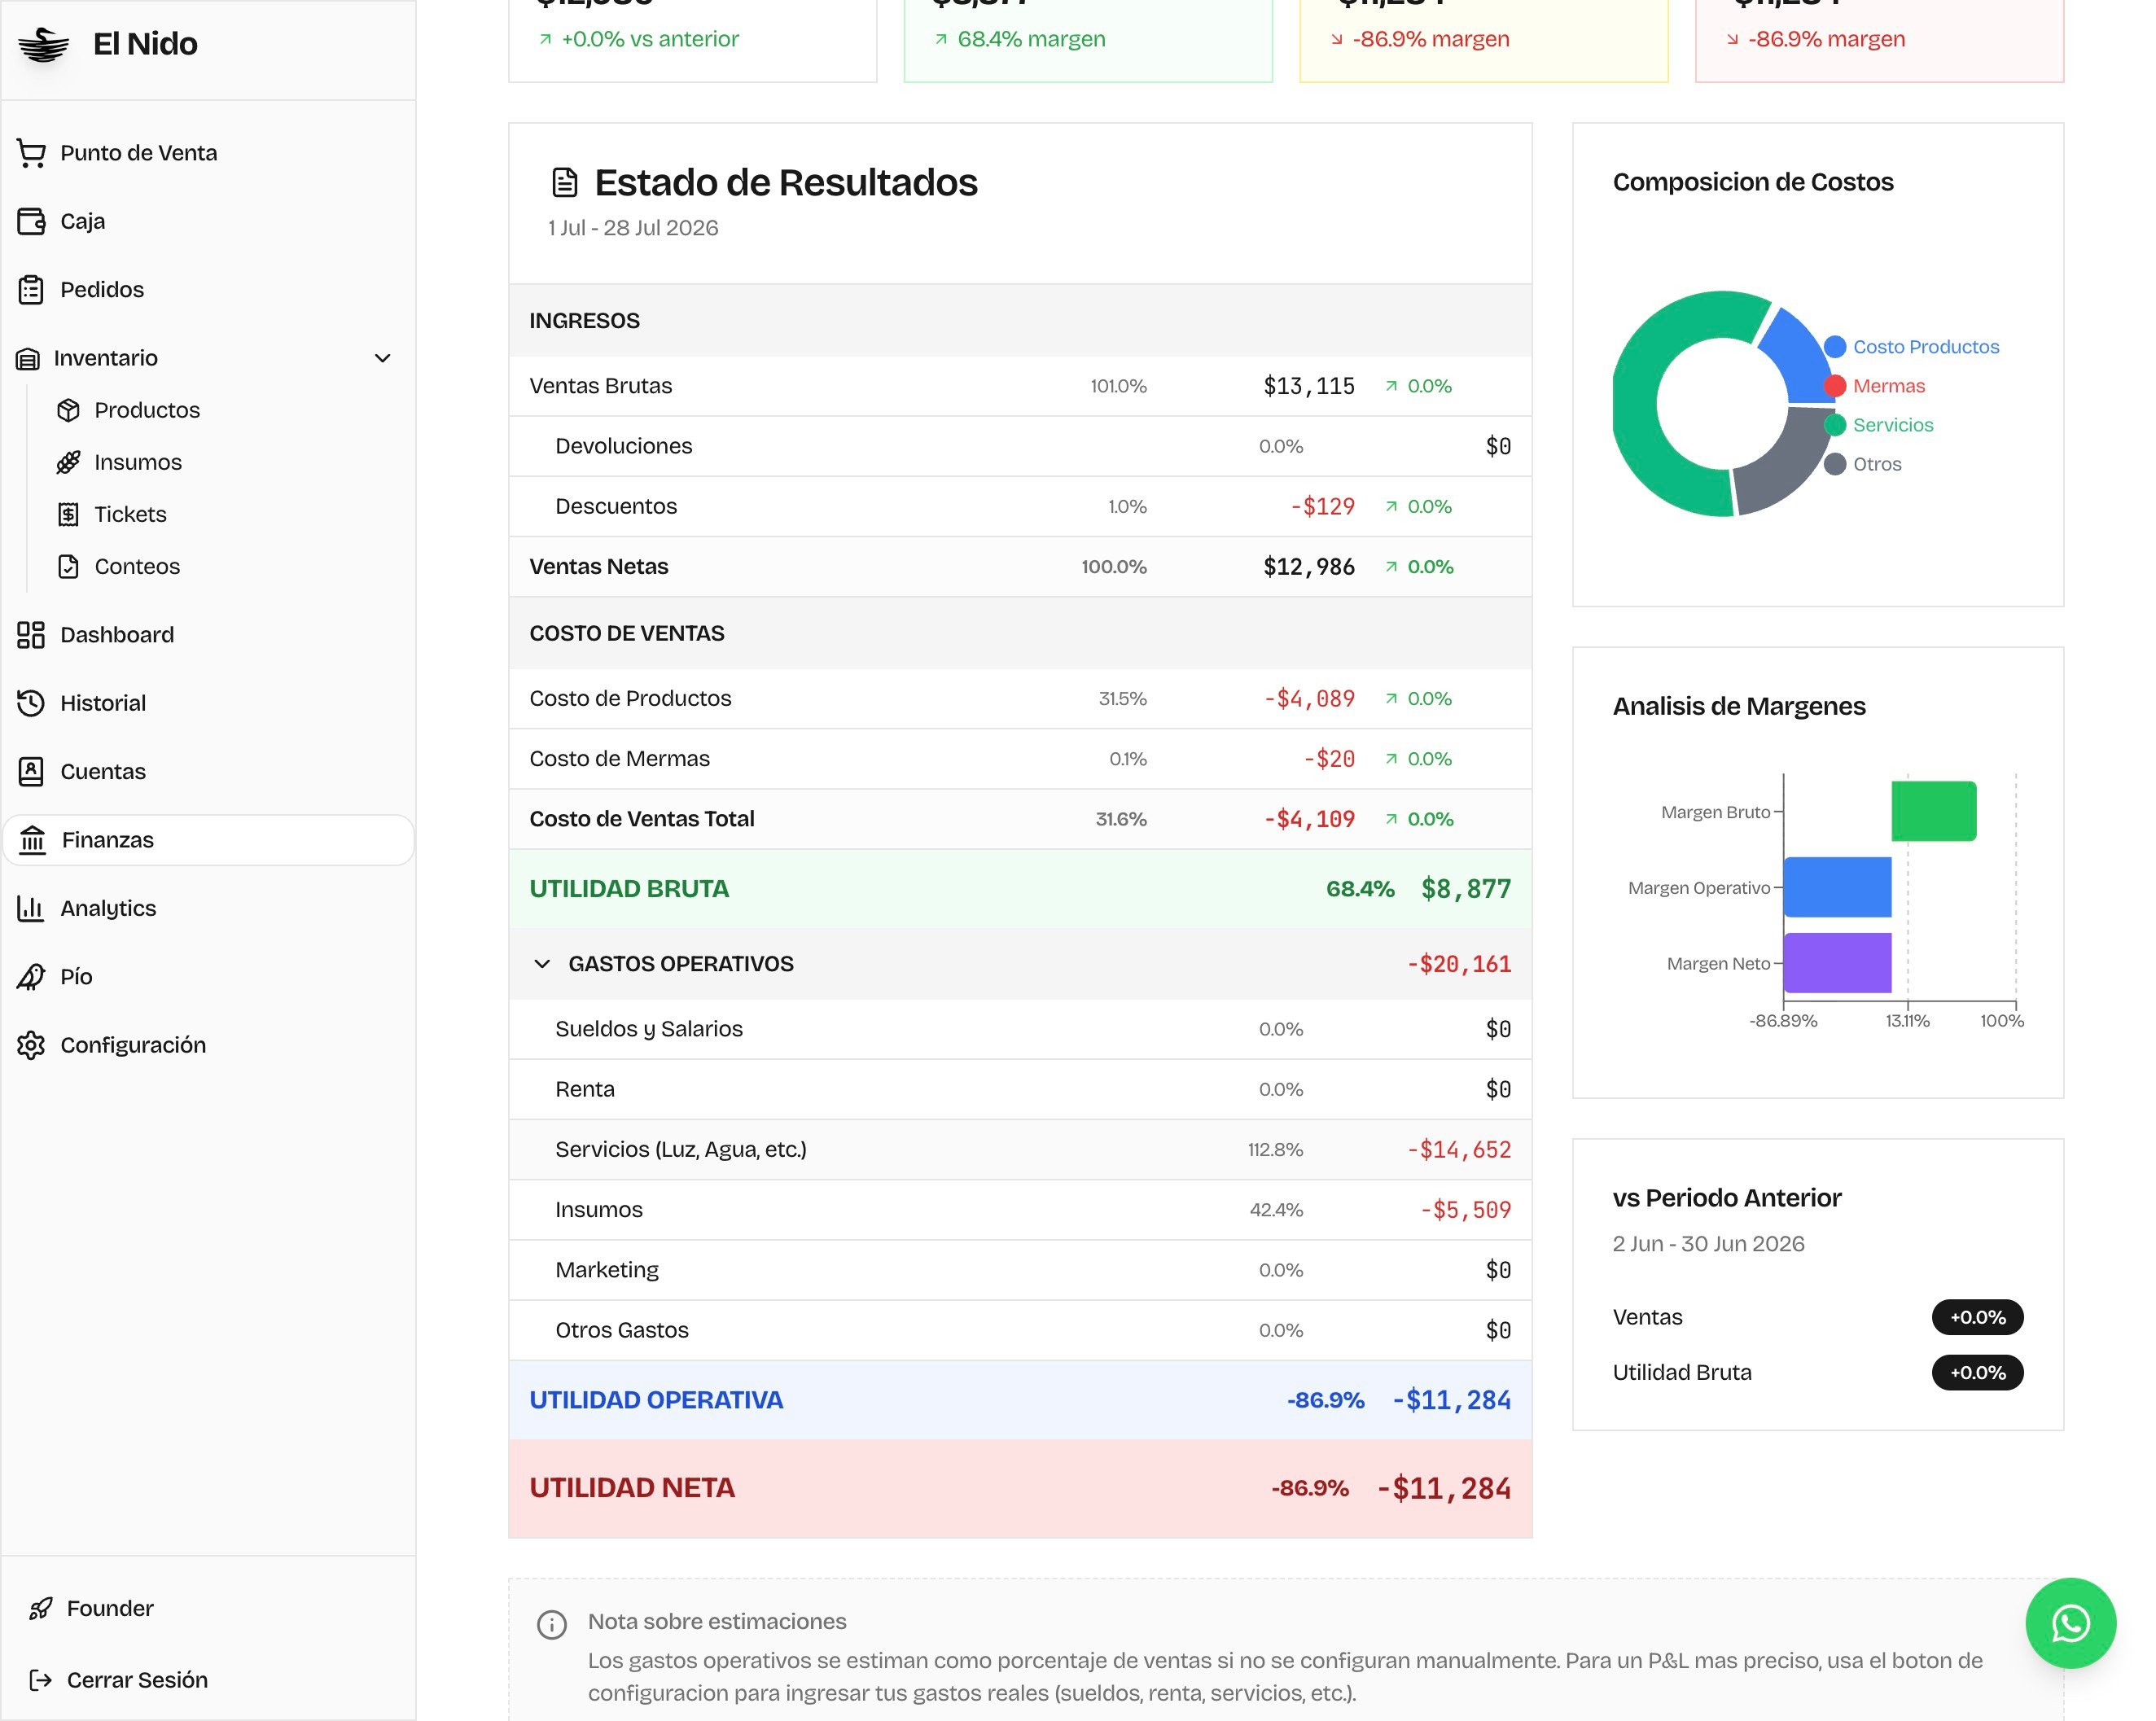Click Insumos expense amount -$5,509
2156x1721 pixels.
[x=1465, y=1210]
